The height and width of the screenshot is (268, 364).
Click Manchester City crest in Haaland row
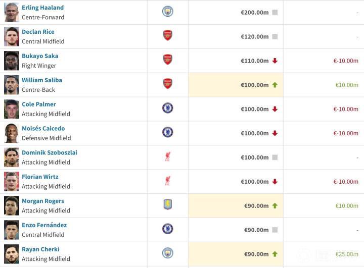(x=168, y=12)
